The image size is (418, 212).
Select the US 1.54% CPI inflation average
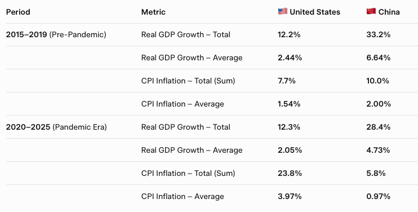[x=289, y=104]
